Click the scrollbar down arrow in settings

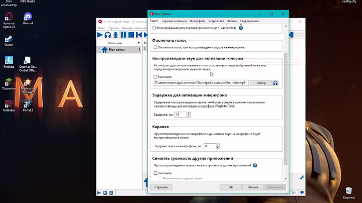tap(286, 178)
